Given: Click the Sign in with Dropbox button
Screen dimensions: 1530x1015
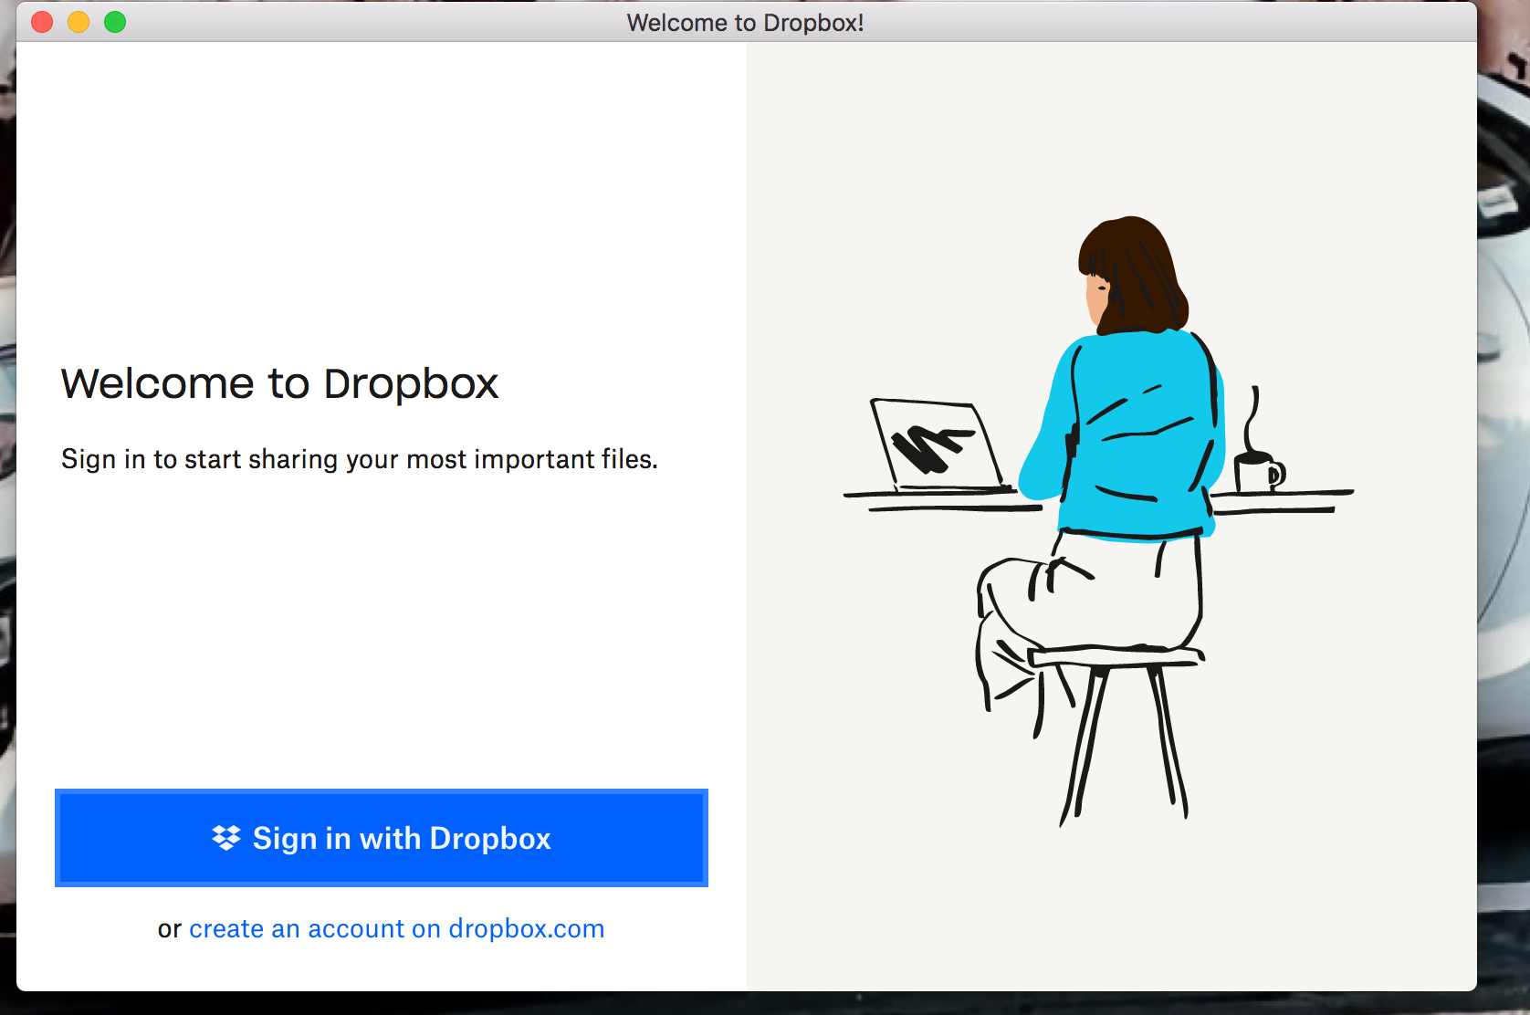Looking at the screenshot, I should click(x=382, y=838).
